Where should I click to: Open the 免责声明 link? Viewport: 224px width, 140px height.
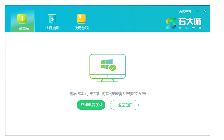pyautogui.click(x=185, y=11)
